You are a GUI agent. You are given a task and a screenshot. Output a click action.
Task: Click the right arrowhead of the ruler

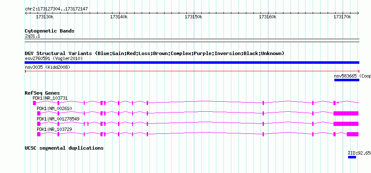click(x=358, y=13)
